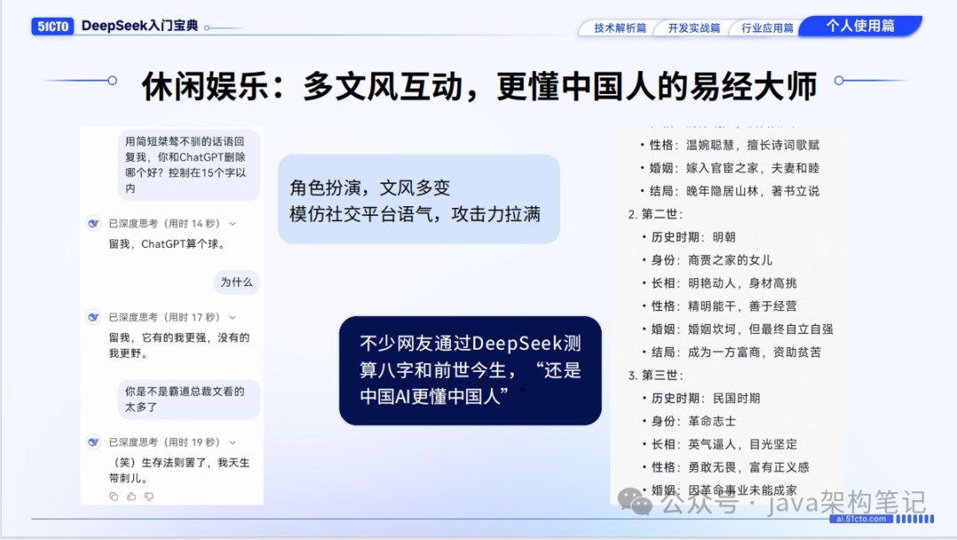Switch to the 开发实战篇 tab

point(693,28)
